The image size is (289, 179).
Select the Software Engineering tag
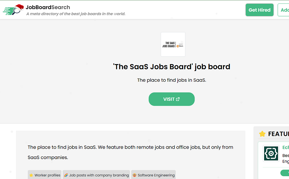153,175
